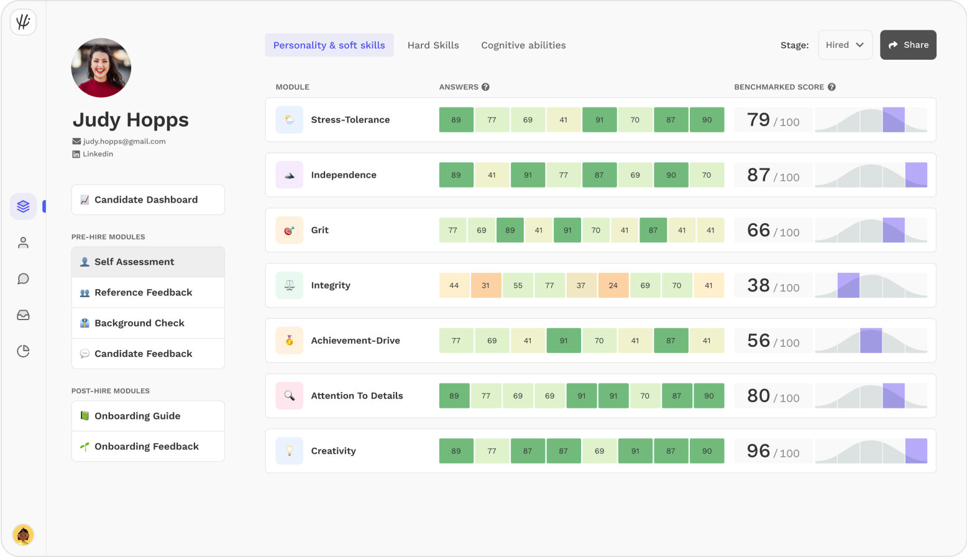Open the Cognitive abilities tab

tap(523, 45)
